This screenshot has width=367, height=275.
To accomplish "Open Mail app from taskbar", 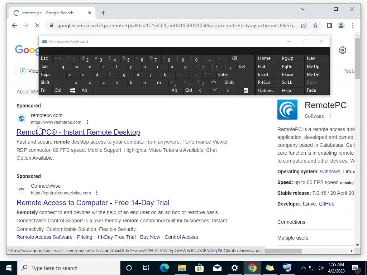I will [x=217, y=268].
